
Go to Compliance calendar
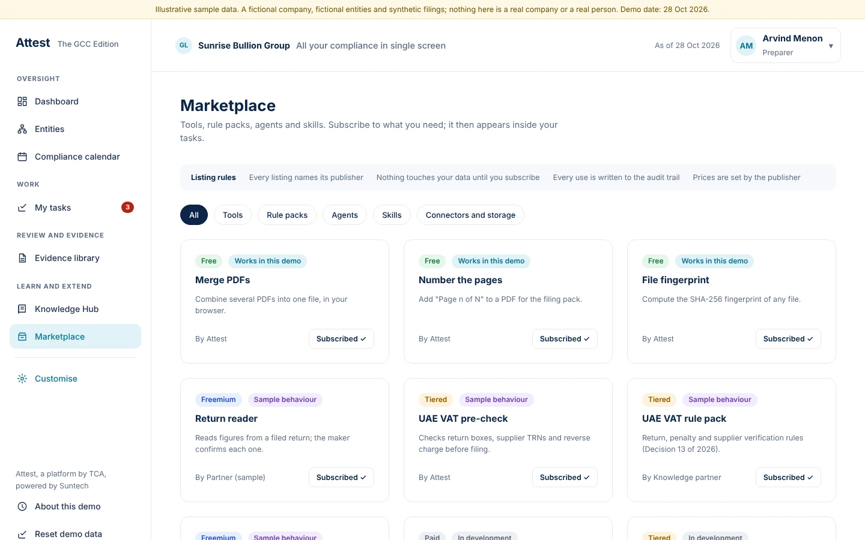click(x=75, y=157)
